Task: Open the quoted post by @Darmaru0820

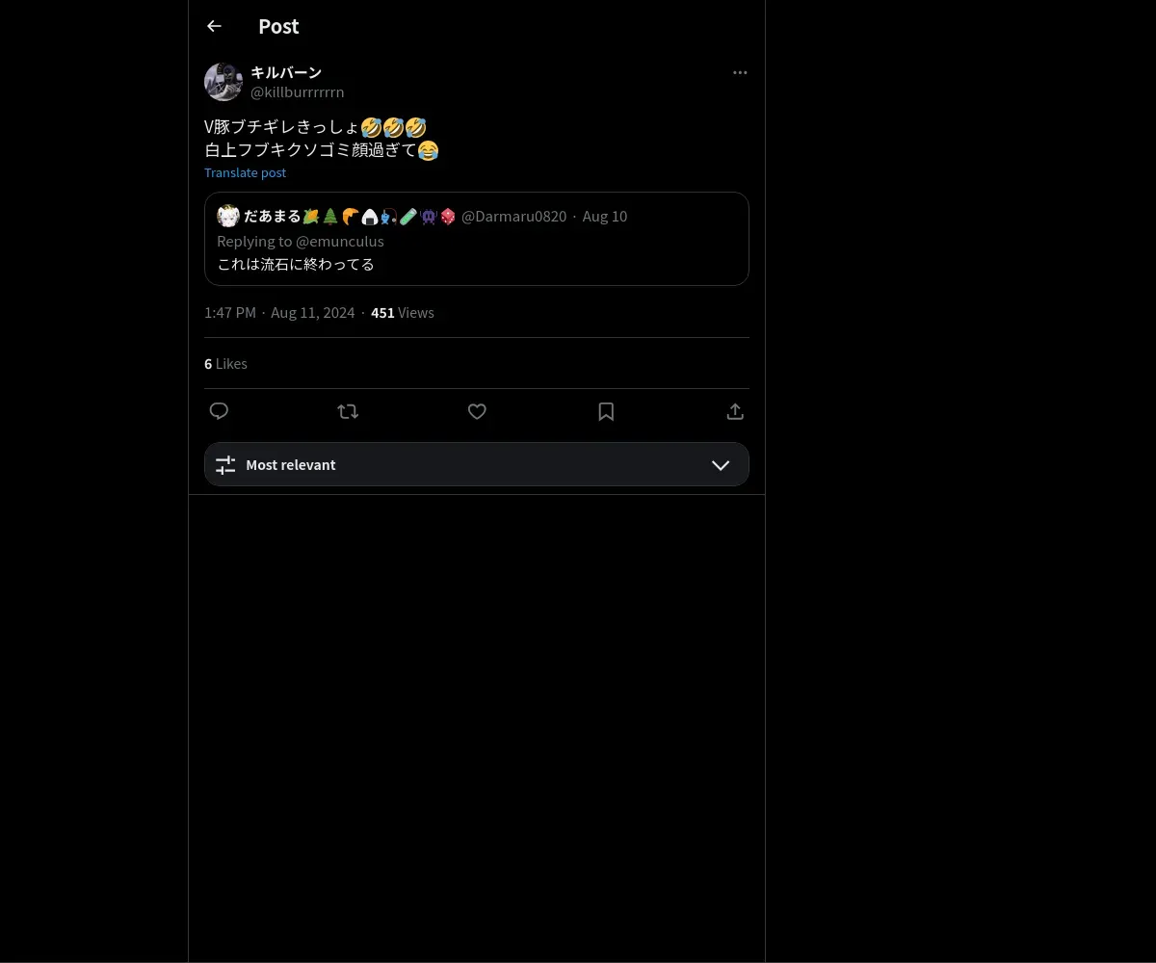Action: (x=477, y=239)
